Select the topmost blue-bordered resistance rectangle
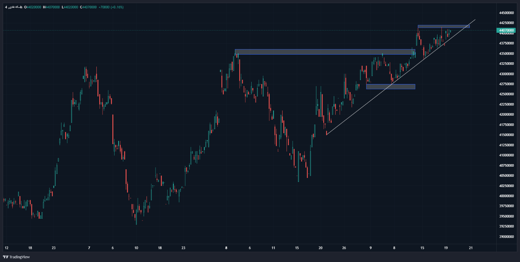Screen dimensions: 520x262 444,26
